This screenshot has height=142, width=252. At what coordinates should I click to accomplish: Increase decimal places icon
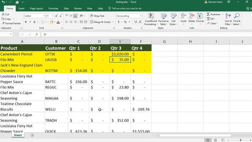point(135,22)
